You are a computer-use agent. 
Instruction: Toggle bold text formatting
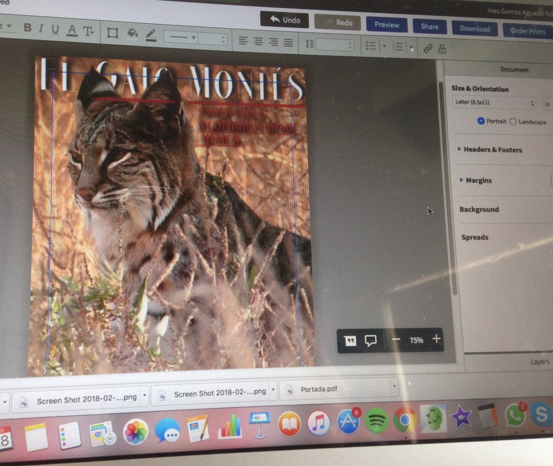point(28,28)
